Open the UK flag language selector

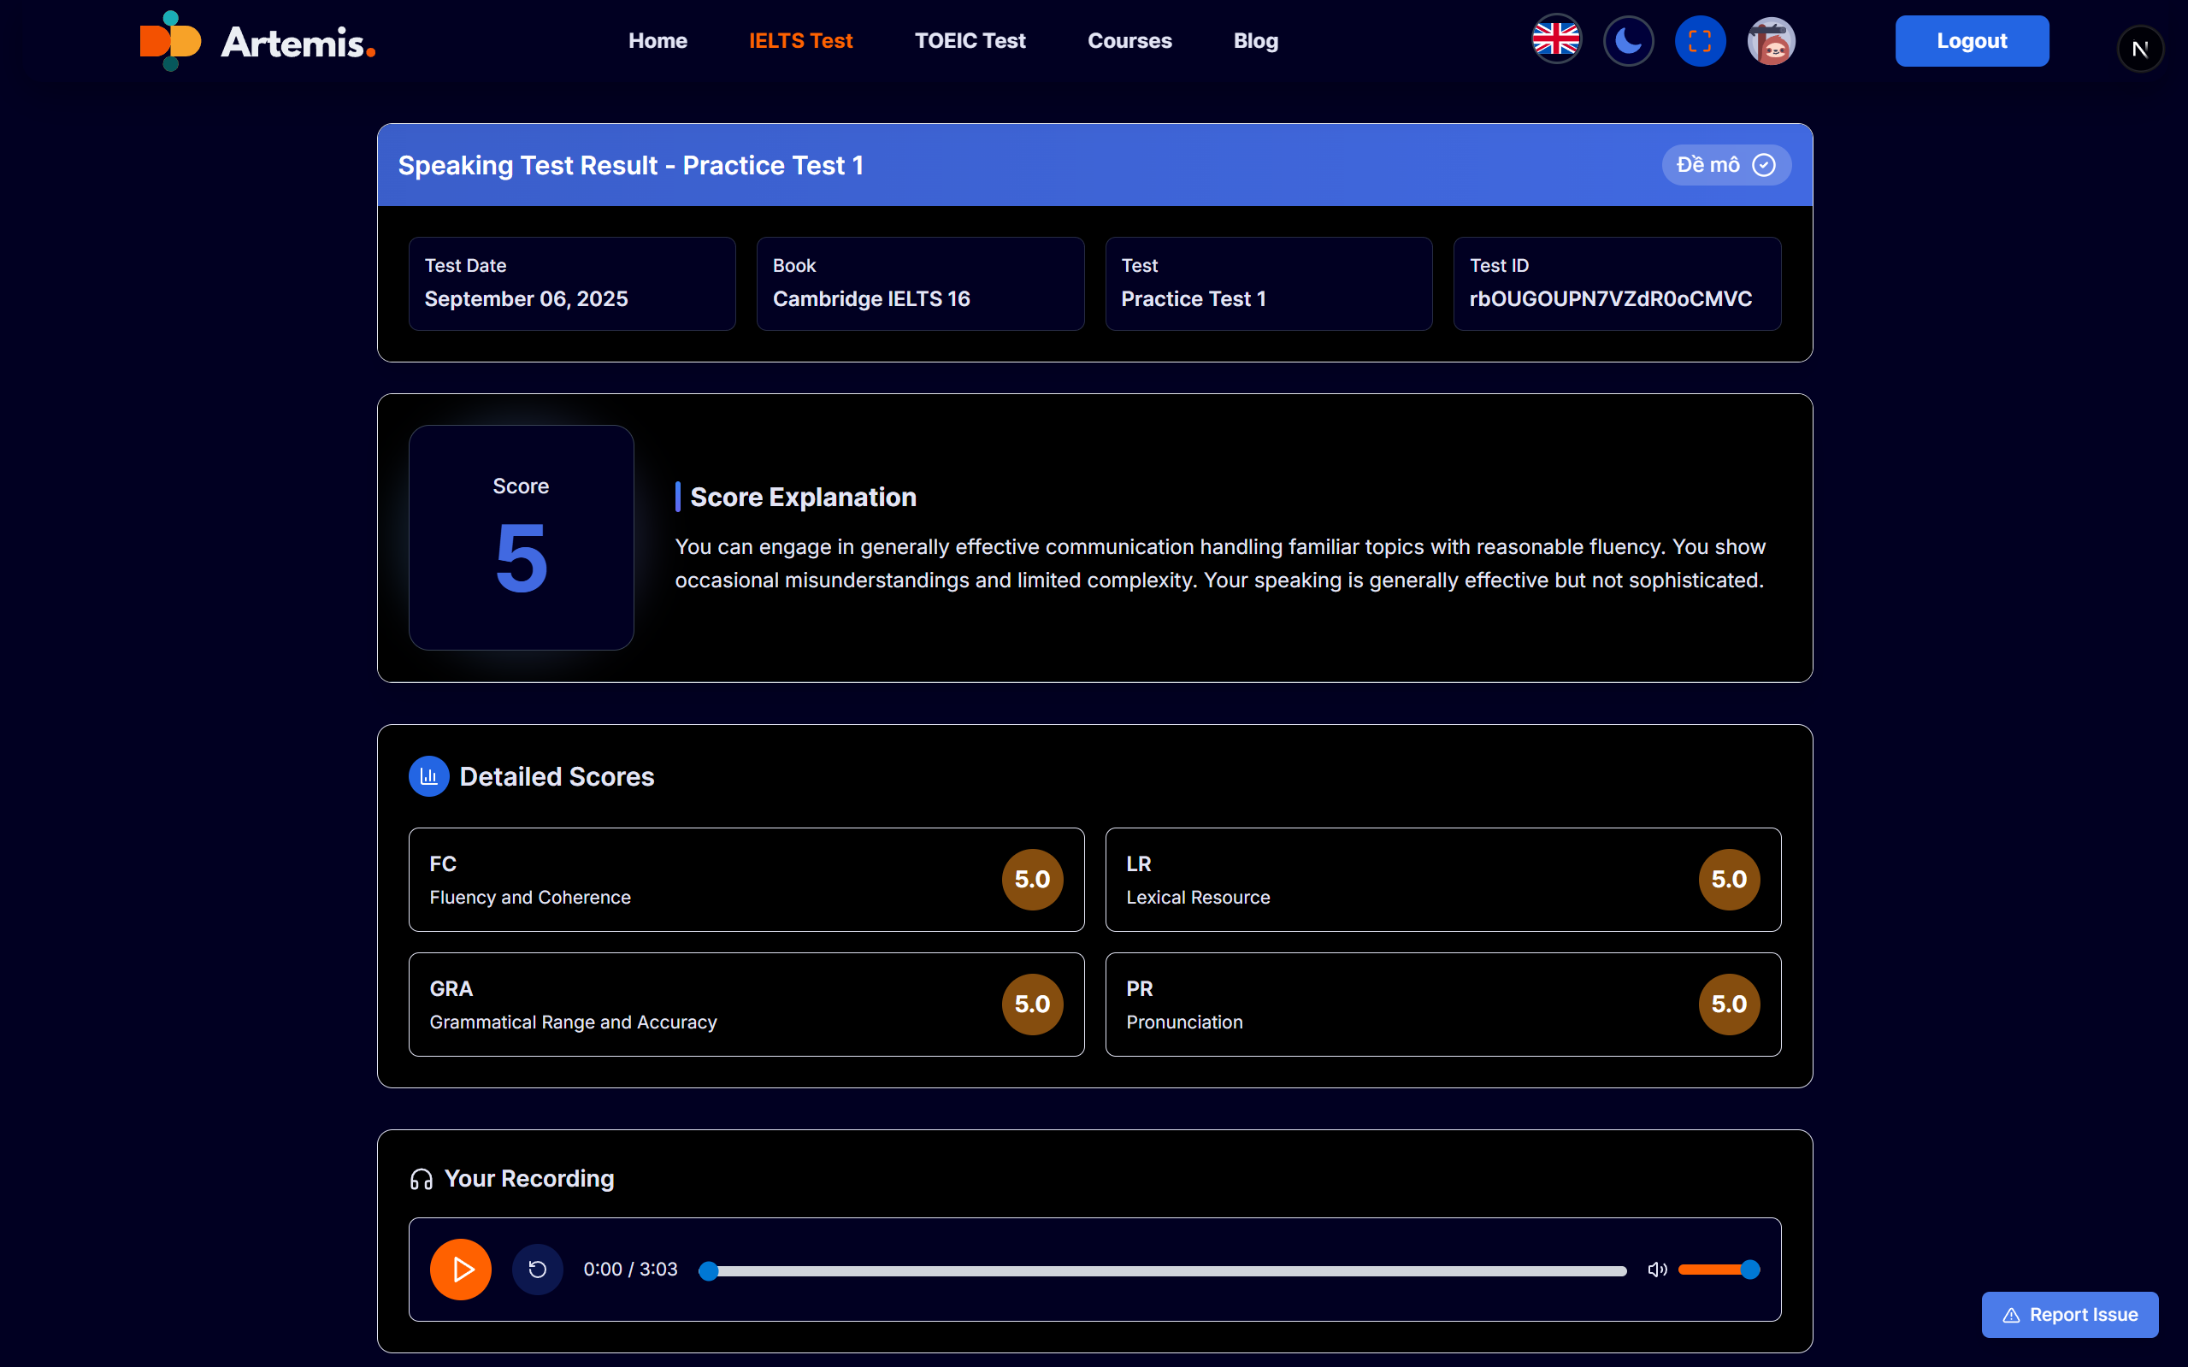pos(1555,41)
